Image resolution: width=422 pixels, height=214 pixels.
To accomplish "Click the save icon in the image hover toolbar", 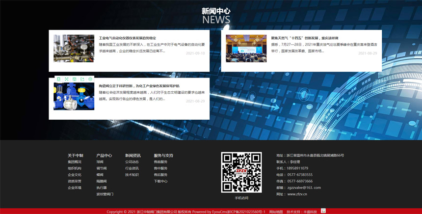I will point(75,79).
